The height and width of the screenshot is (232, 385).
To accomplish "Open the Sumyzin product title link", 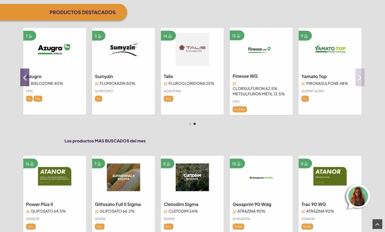I will click(x=104, y=76).
